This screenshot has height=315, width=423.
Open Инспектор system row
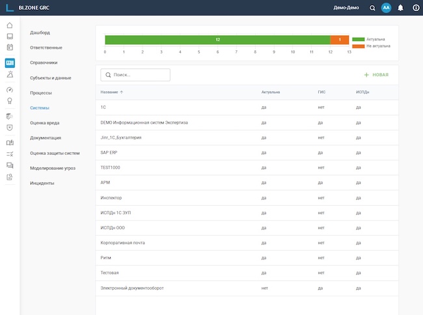(247, 198)
